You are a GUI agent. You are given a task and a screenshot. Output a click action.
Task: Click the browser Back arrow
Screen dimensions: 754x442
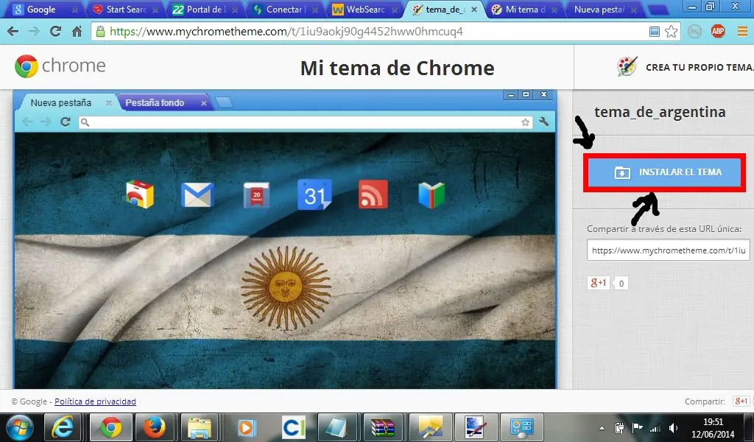point(13,32)
